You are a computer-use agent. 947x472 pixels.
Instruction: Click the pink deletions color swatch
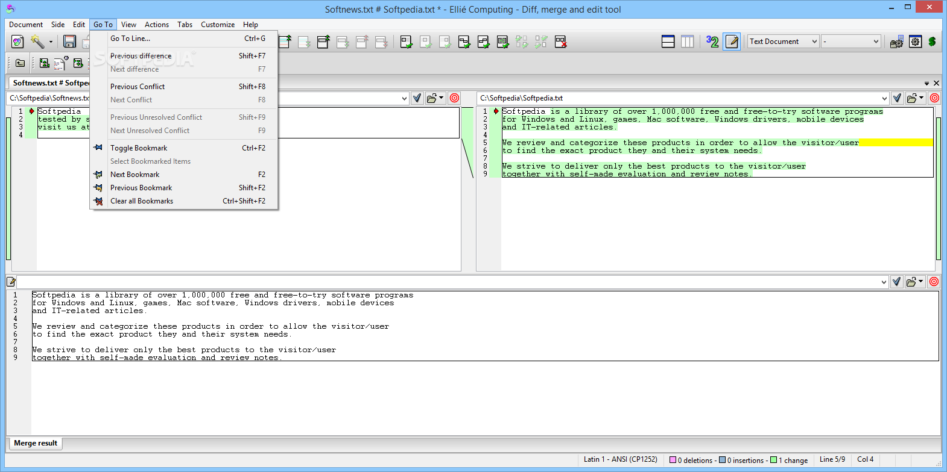tap(673, 460)
